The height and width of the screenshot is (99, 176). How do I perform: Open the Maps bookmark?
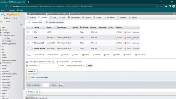coord(20,10)
